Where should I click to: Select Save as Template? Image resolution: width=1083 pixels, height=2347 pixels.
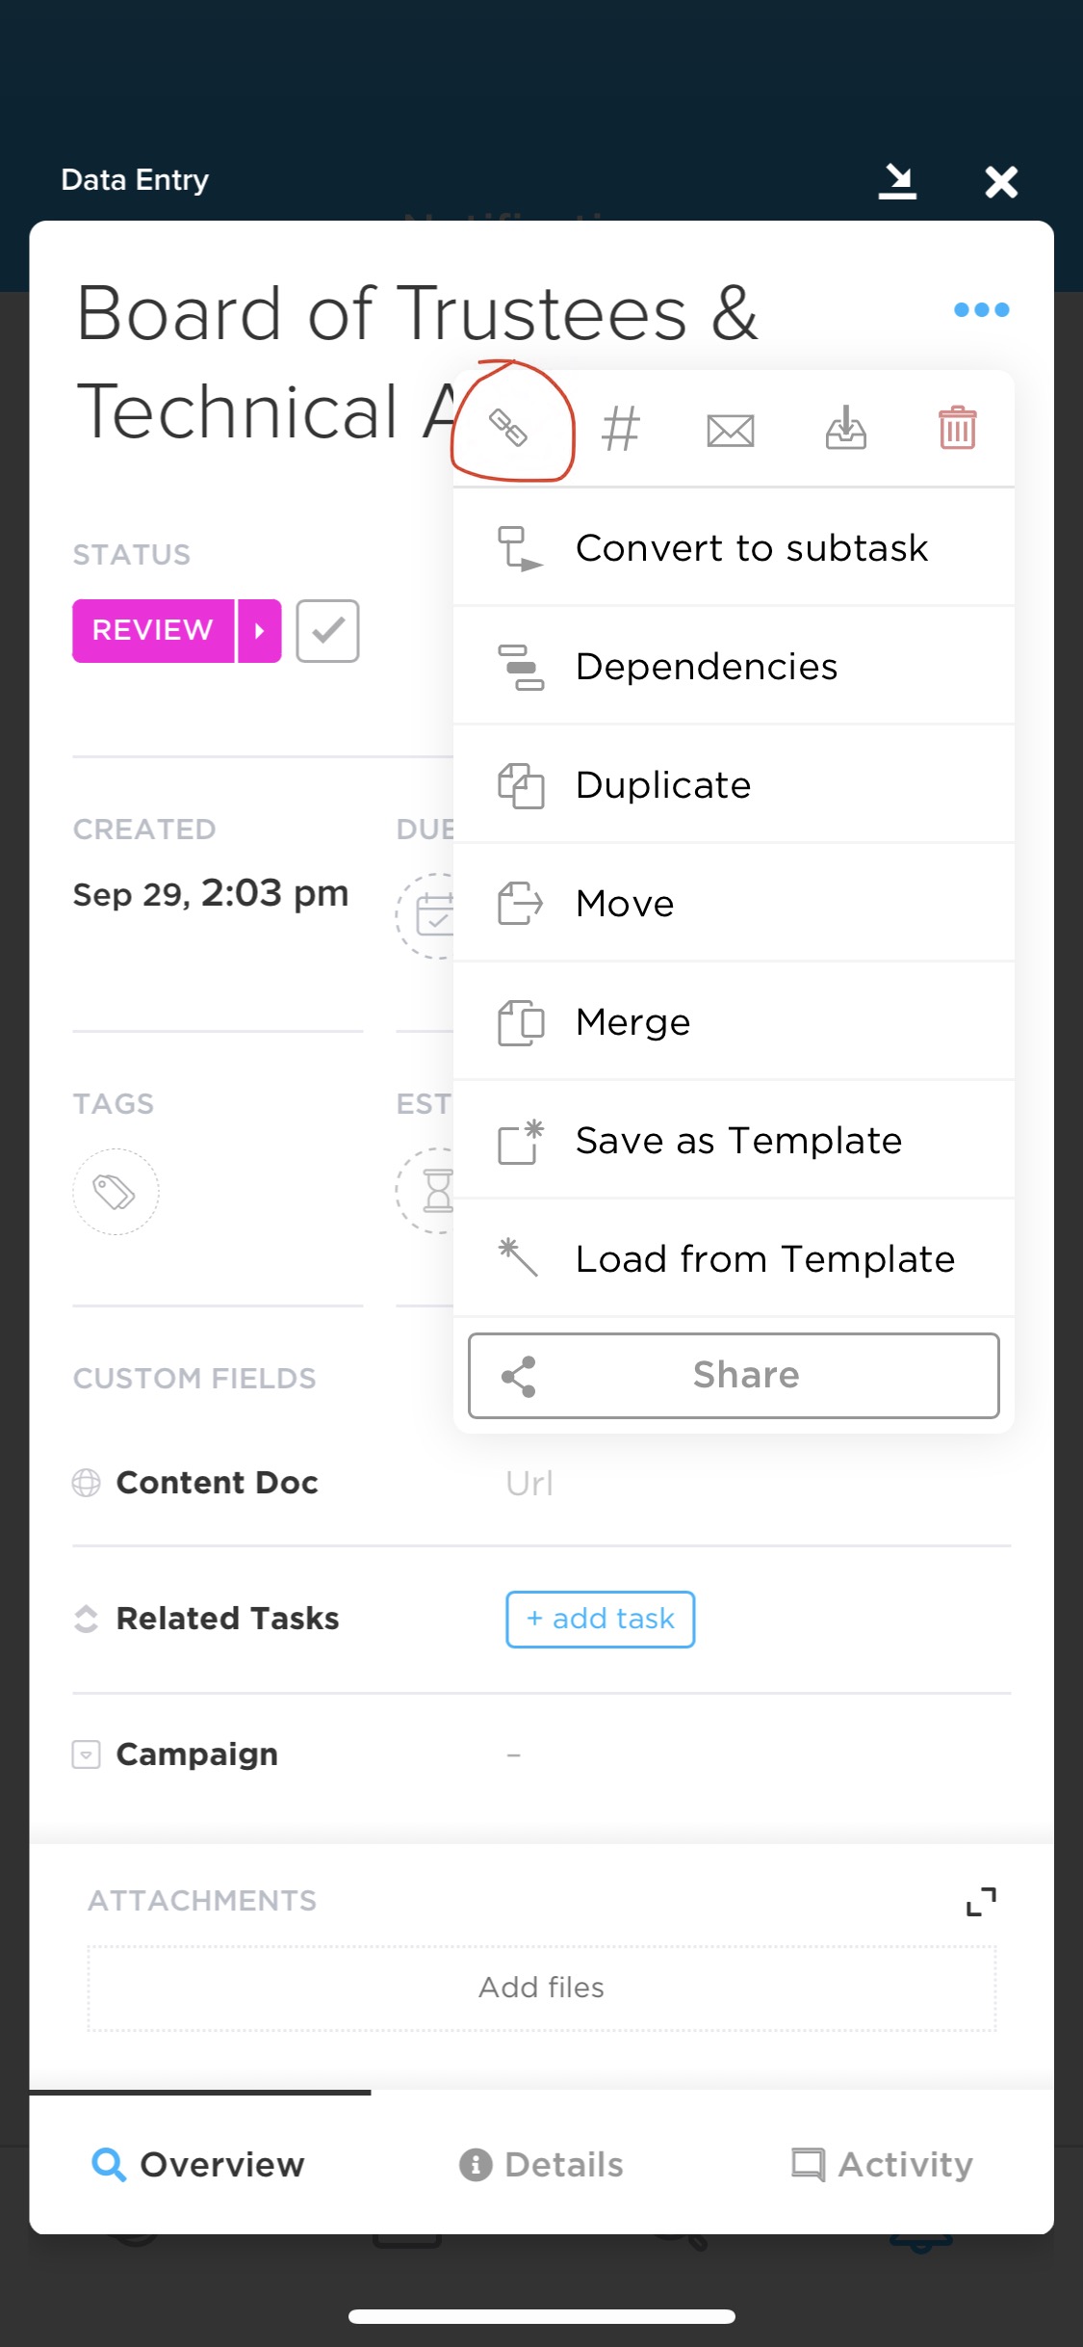click(x=734, y=1141)
